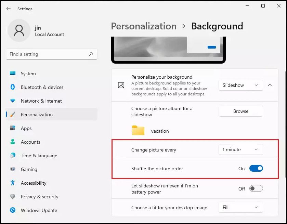Click the Time & language clock icon
This screenshot has height=224, width=287.
point(13,155)
